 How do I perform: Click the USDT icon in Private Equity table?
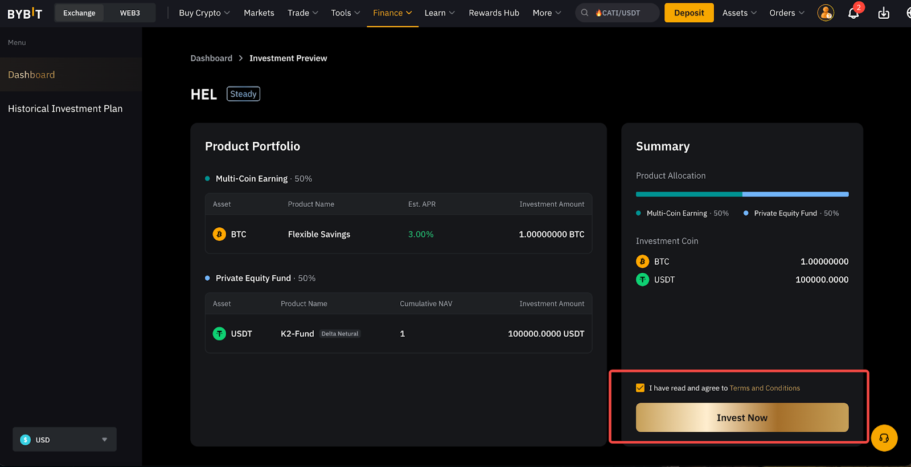tap(219, 334)
